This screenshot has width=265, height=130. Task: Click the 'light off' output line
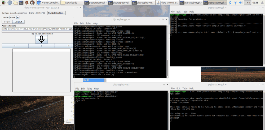tap(80, 101)
